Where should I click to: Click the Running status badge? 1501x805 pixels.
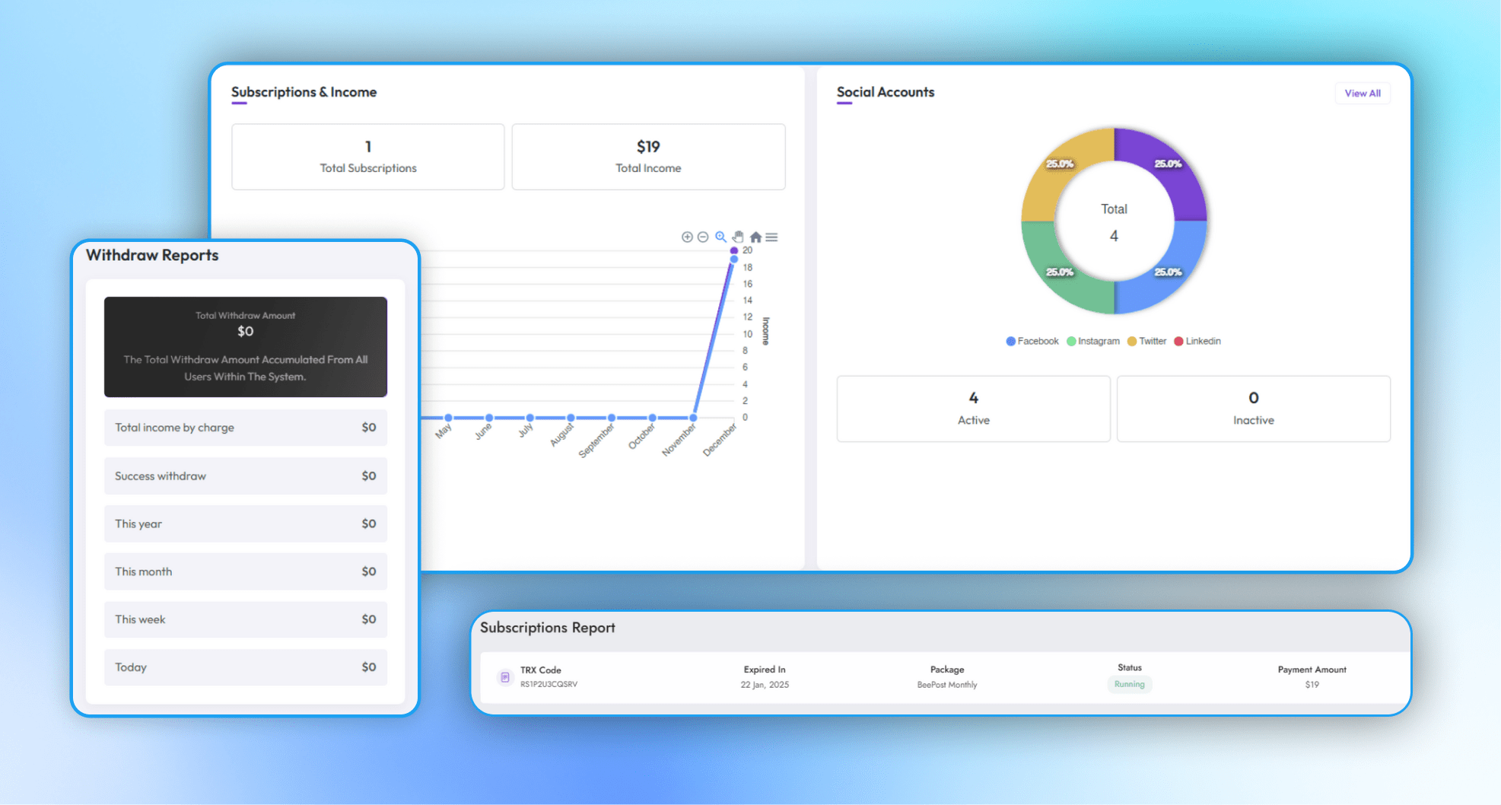point(1129,685)
